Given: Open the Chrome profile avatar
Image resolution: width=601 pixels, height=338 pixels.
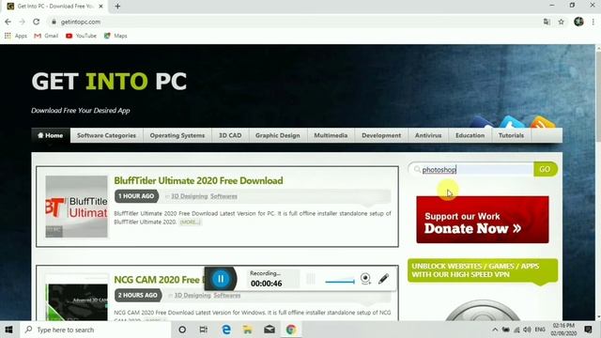Looking at the screenshot, I should coord(578,22).
